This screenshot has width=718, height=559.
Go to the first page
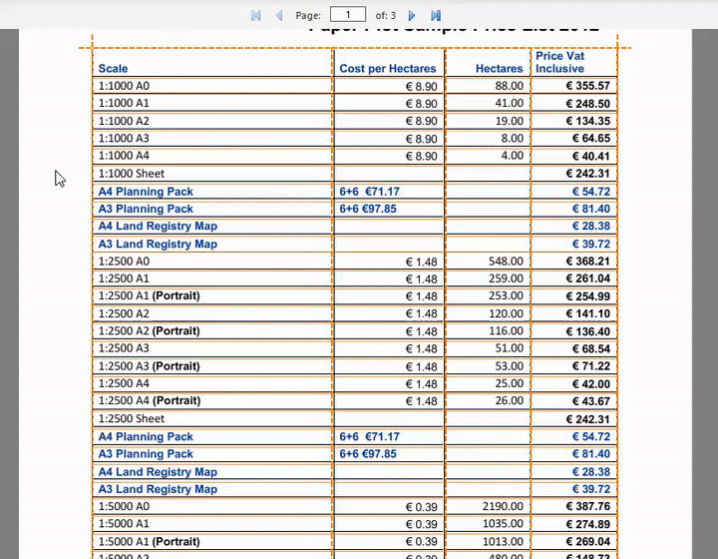(x=255, y=15)
